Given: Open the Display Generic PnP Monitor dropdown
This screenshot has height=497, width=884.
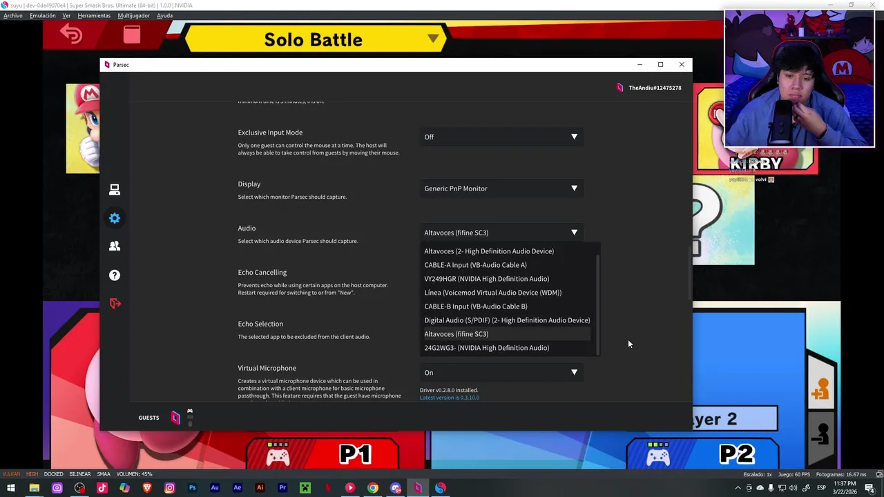Looking at the screenshot, I should [x=501, y=188].
